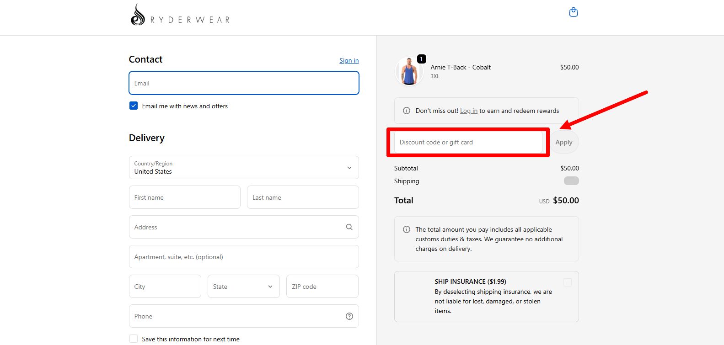The image size is (724, 345).
Task: Focus the Discount code or gift card field
Action: tap(468, 142)
